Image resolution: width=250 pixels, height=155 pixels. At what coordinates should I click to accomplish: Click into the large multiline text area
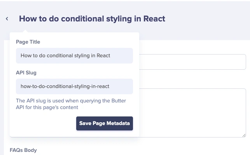[x=192, y=113]
